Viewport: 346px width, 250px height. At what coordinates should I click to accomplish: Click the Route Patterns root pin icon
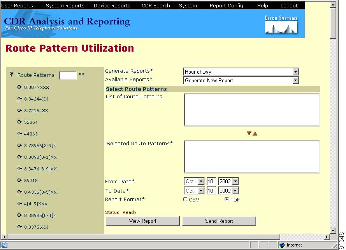click(11, 74)
